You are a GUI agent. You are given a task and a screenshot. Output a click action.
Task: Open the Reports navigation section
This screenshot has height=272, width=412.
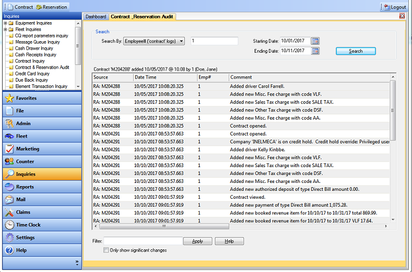pos(42,187)
